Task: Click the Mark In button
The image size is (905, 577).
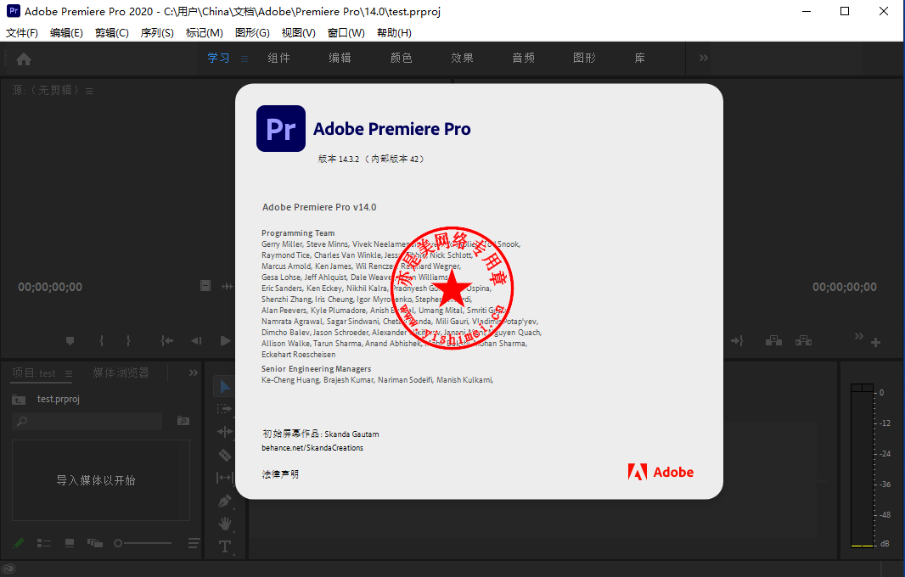Action: pyautogui.click(x=102, y=341)
